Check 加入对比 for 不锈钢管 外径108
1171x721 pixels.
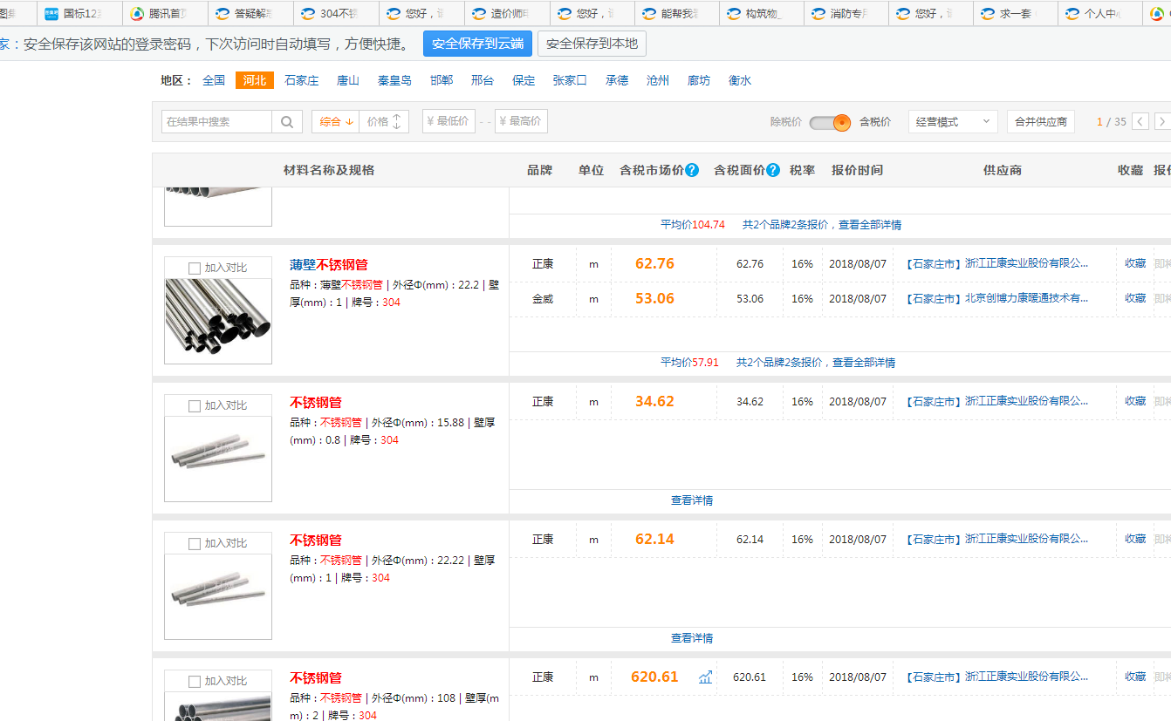point(195,682)
